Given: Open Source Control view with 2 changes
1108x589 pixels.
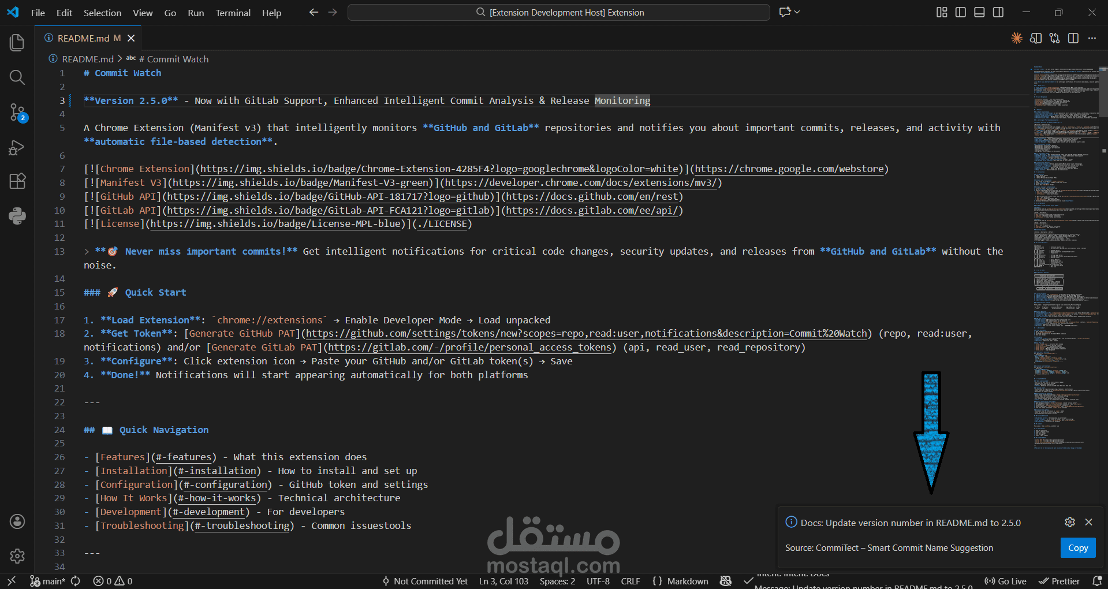Looking at the screenshot, I should click(x=17, y=113).
